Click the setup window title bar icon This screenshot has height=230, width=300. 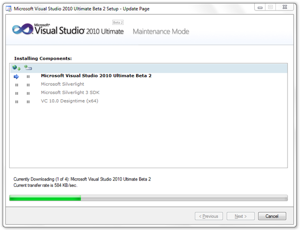pyautogui.click(x=9, y=9)
